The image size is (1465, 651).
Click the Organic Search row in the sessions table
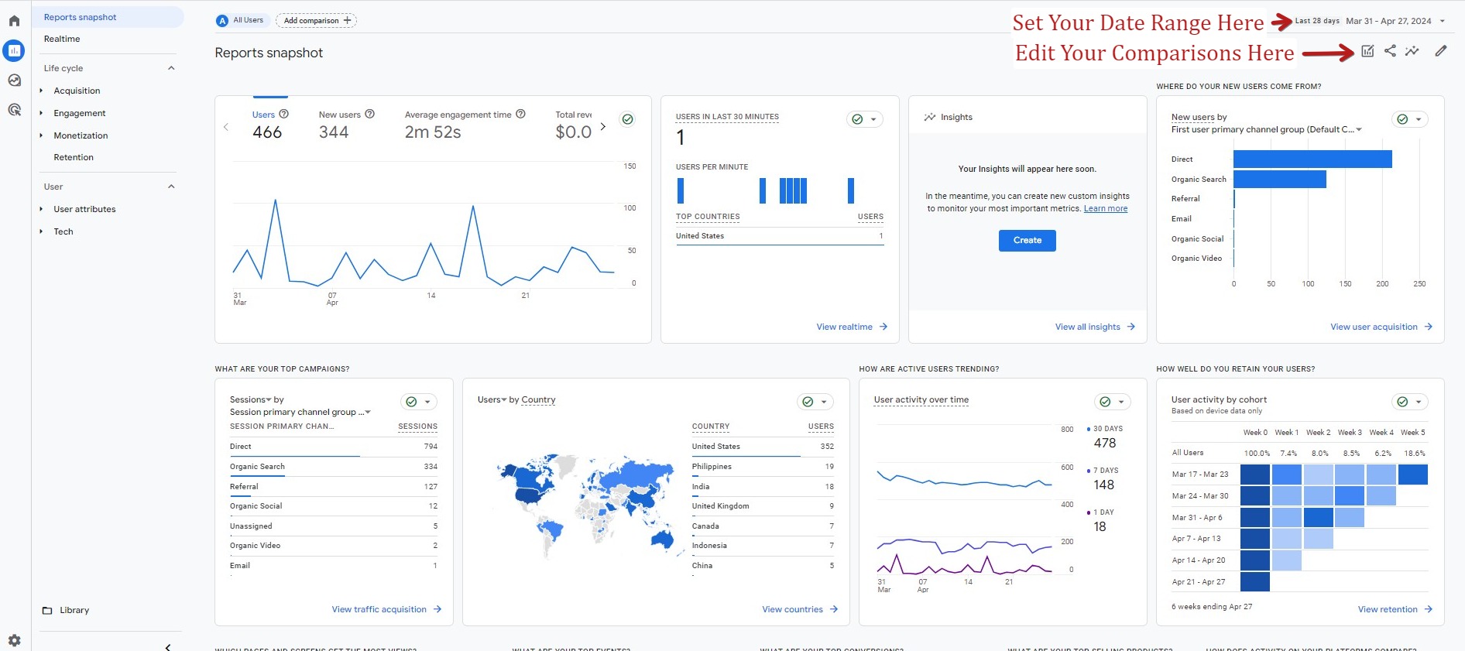[334, 467]
